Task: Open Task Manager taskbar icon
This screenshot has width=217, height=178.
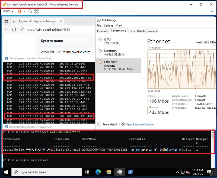Action: (x=120, y=172)
